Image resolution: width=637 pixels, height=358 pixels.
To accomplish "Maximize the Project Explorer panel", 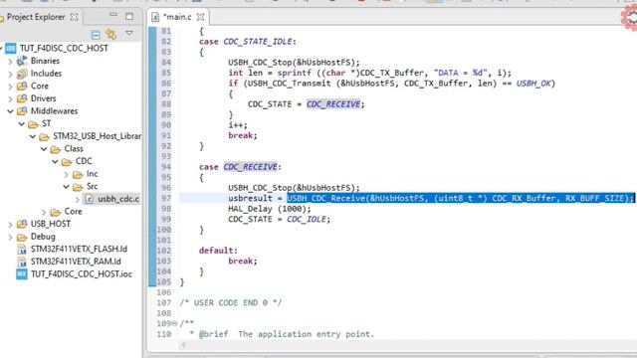I will coord(129,16).
